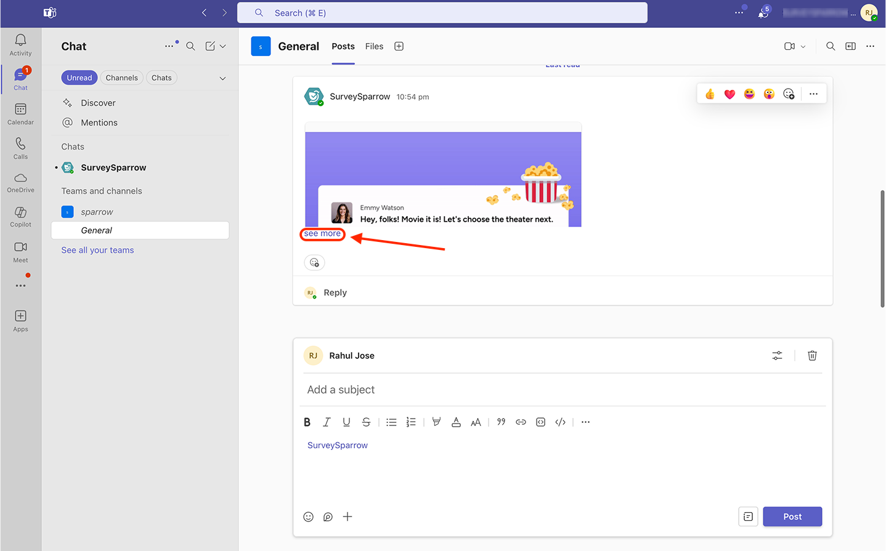Image resolution: width=886 pixels, height=551 pixels.
Task: Toggle bold formatting in compose box
Action: pyautogui.click(x=307, y=422)
